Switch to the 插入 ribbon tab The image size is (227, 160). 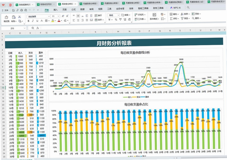pos(56,10)
